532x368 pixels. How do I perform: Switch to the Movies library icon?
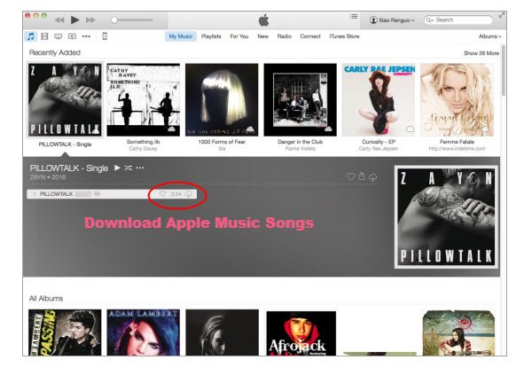click(x=44, y=36)
